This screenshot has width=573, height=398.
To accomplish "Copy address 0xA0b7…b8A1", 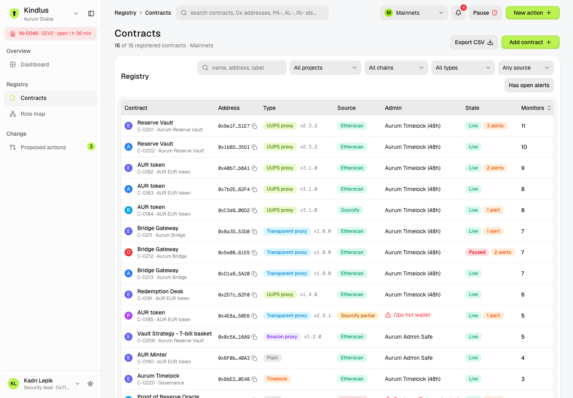I will (254, 168).
